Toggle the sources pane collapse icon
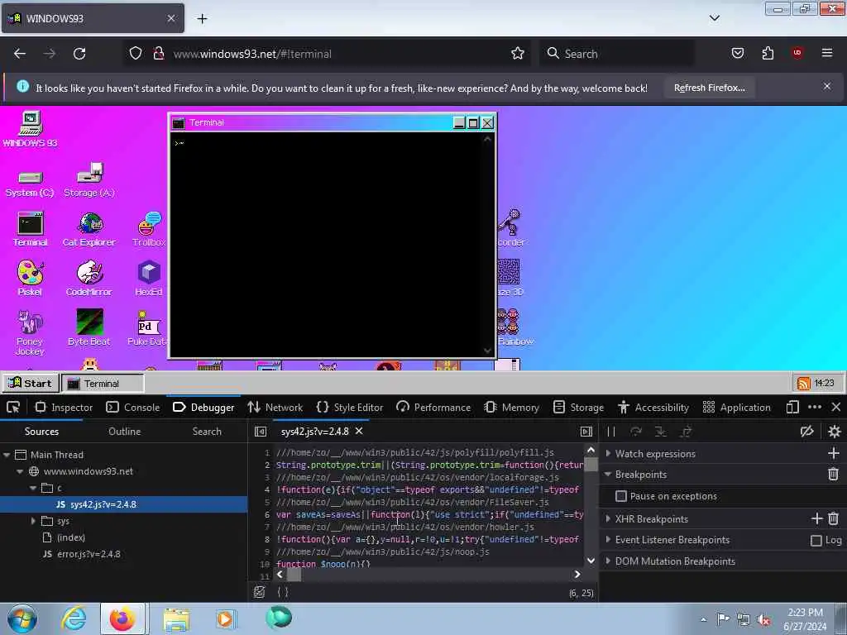The width and height of the screenshot is (847, 635). point(261,432)
